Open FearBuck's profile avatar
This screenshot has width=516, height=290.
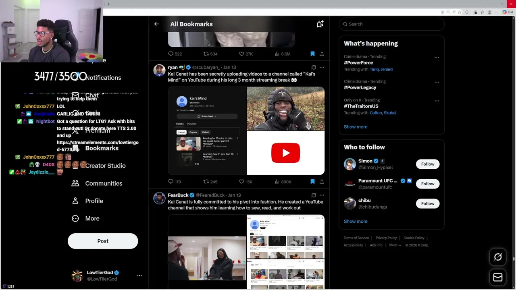point(159,198)
